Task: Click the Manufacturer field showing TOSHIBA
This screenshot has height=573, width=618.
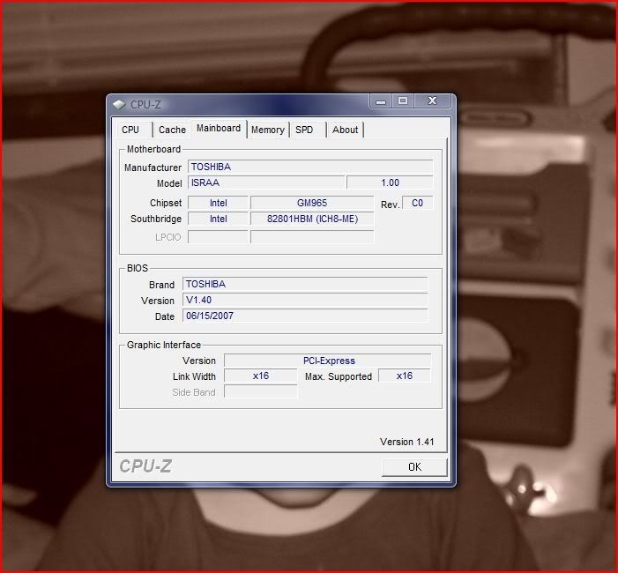Action: point(309,167)
